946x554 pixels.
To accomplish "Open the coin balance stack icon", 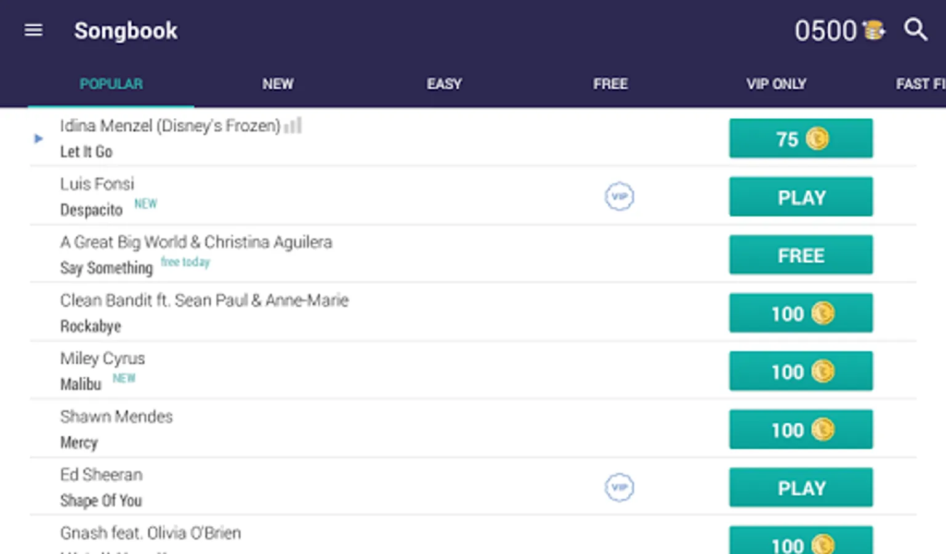I will [x=873, y=30].
